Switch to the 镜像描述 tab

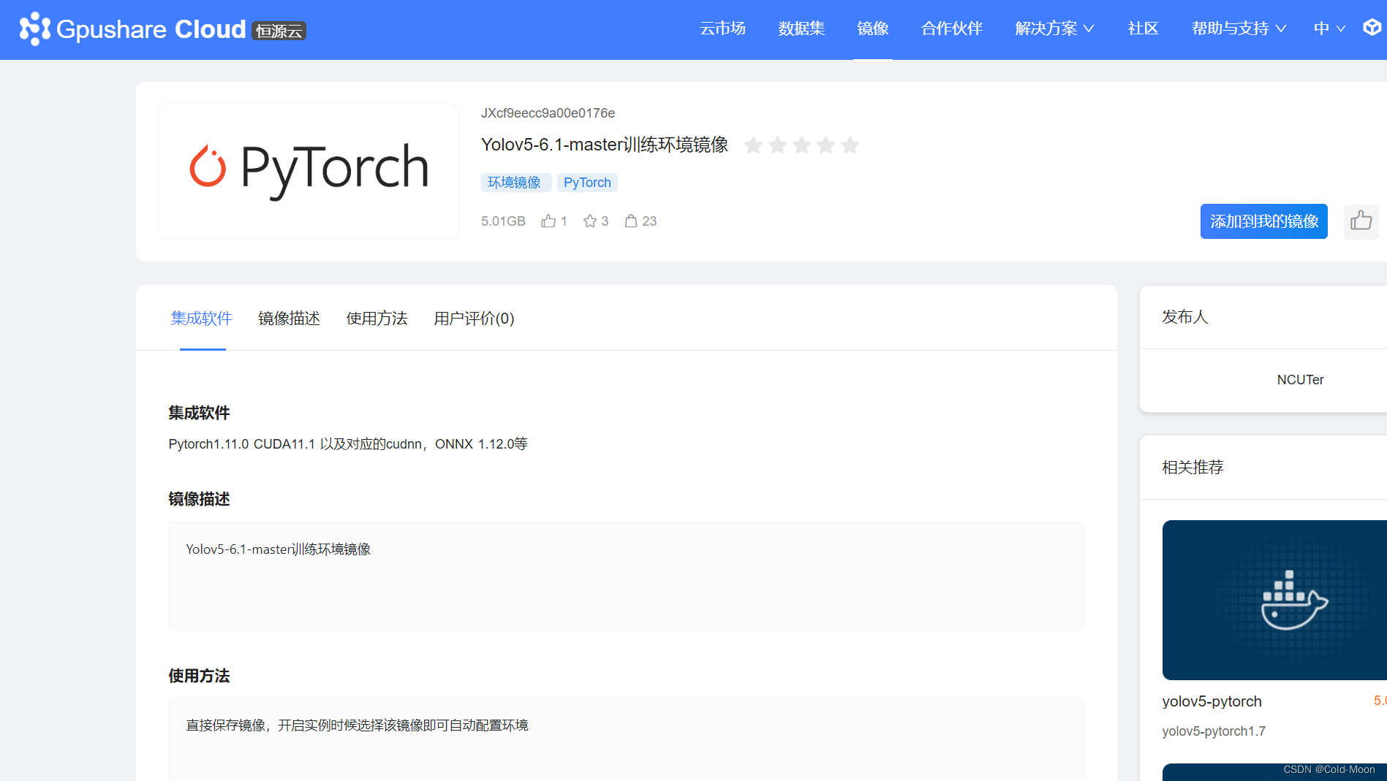(x=290, y=319)
